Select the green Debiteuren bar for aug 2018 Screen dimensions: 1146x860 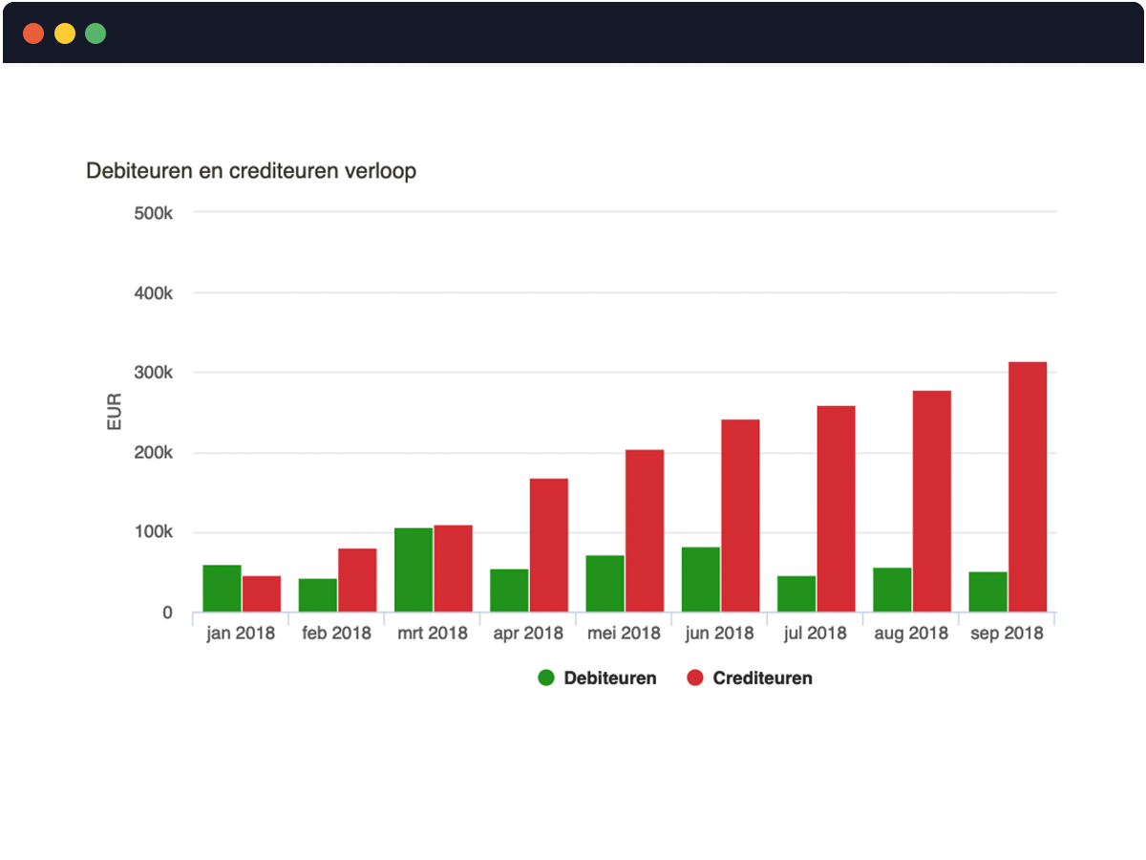point(892,590)
